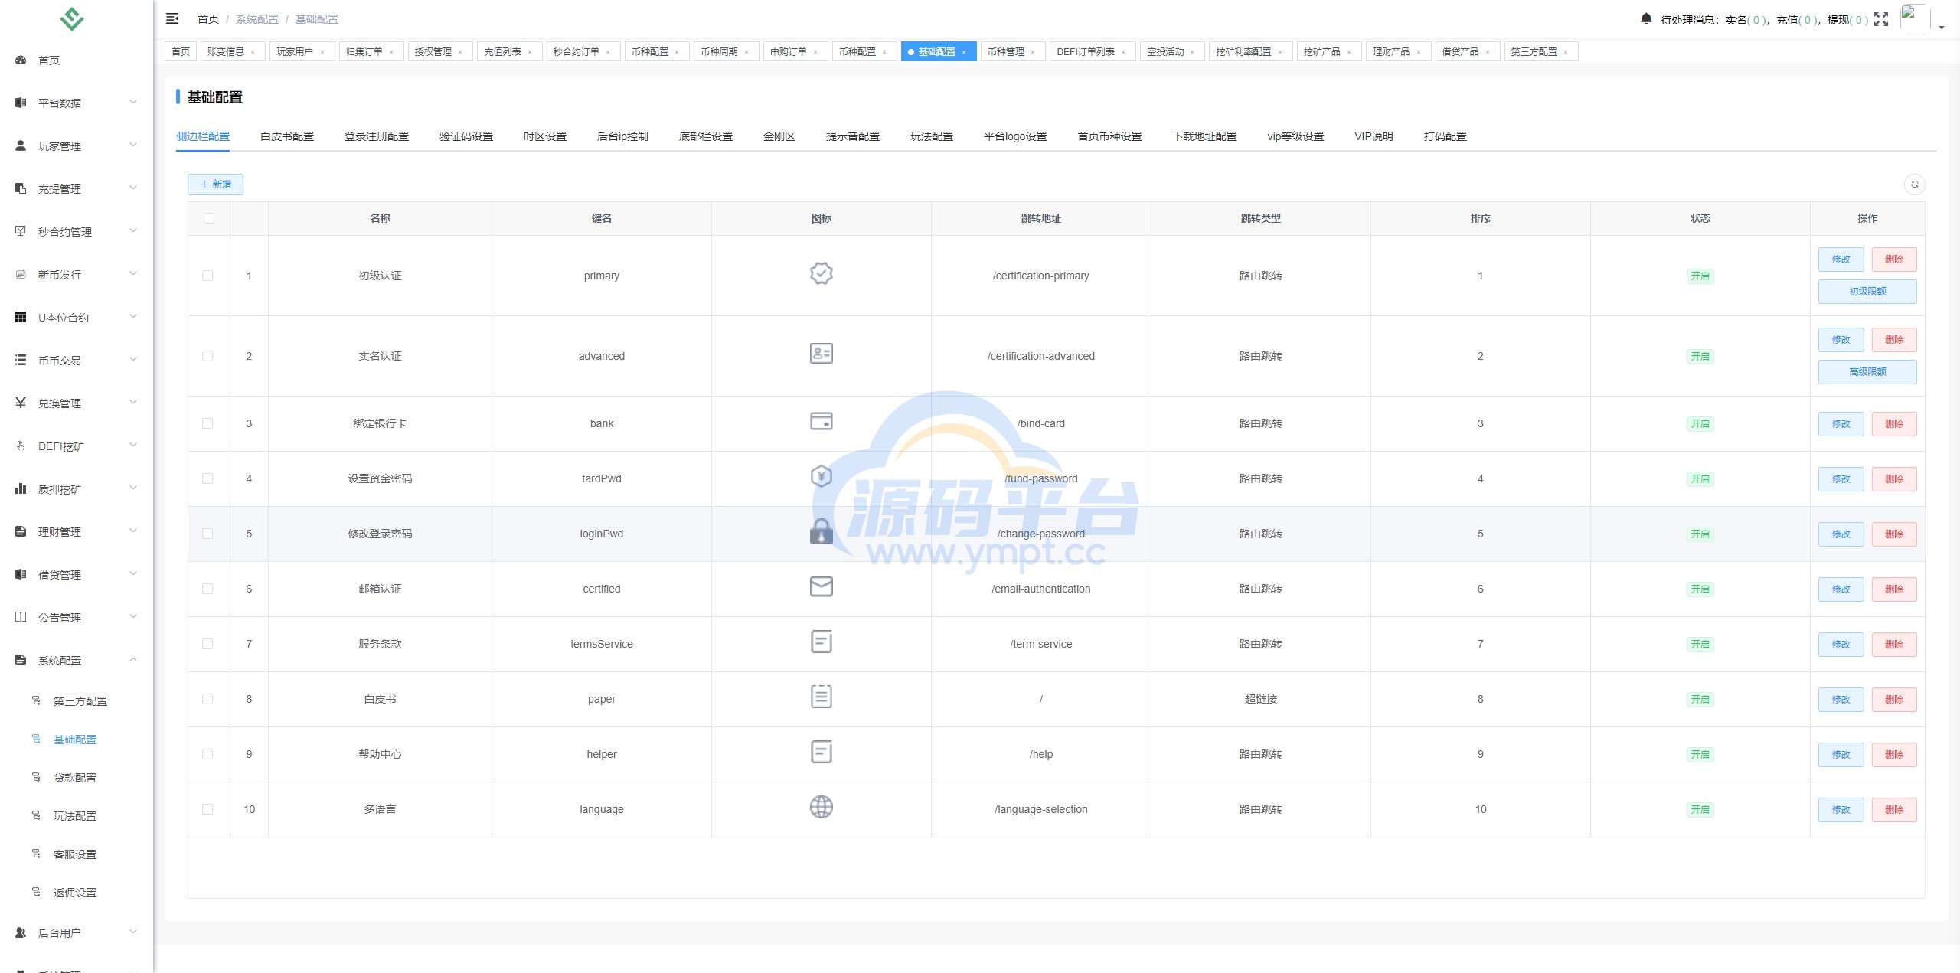This screenshot has height=973, width=1960.
Task: Click the lock icon for loginPwd row
Action: [x=821, y=531]
